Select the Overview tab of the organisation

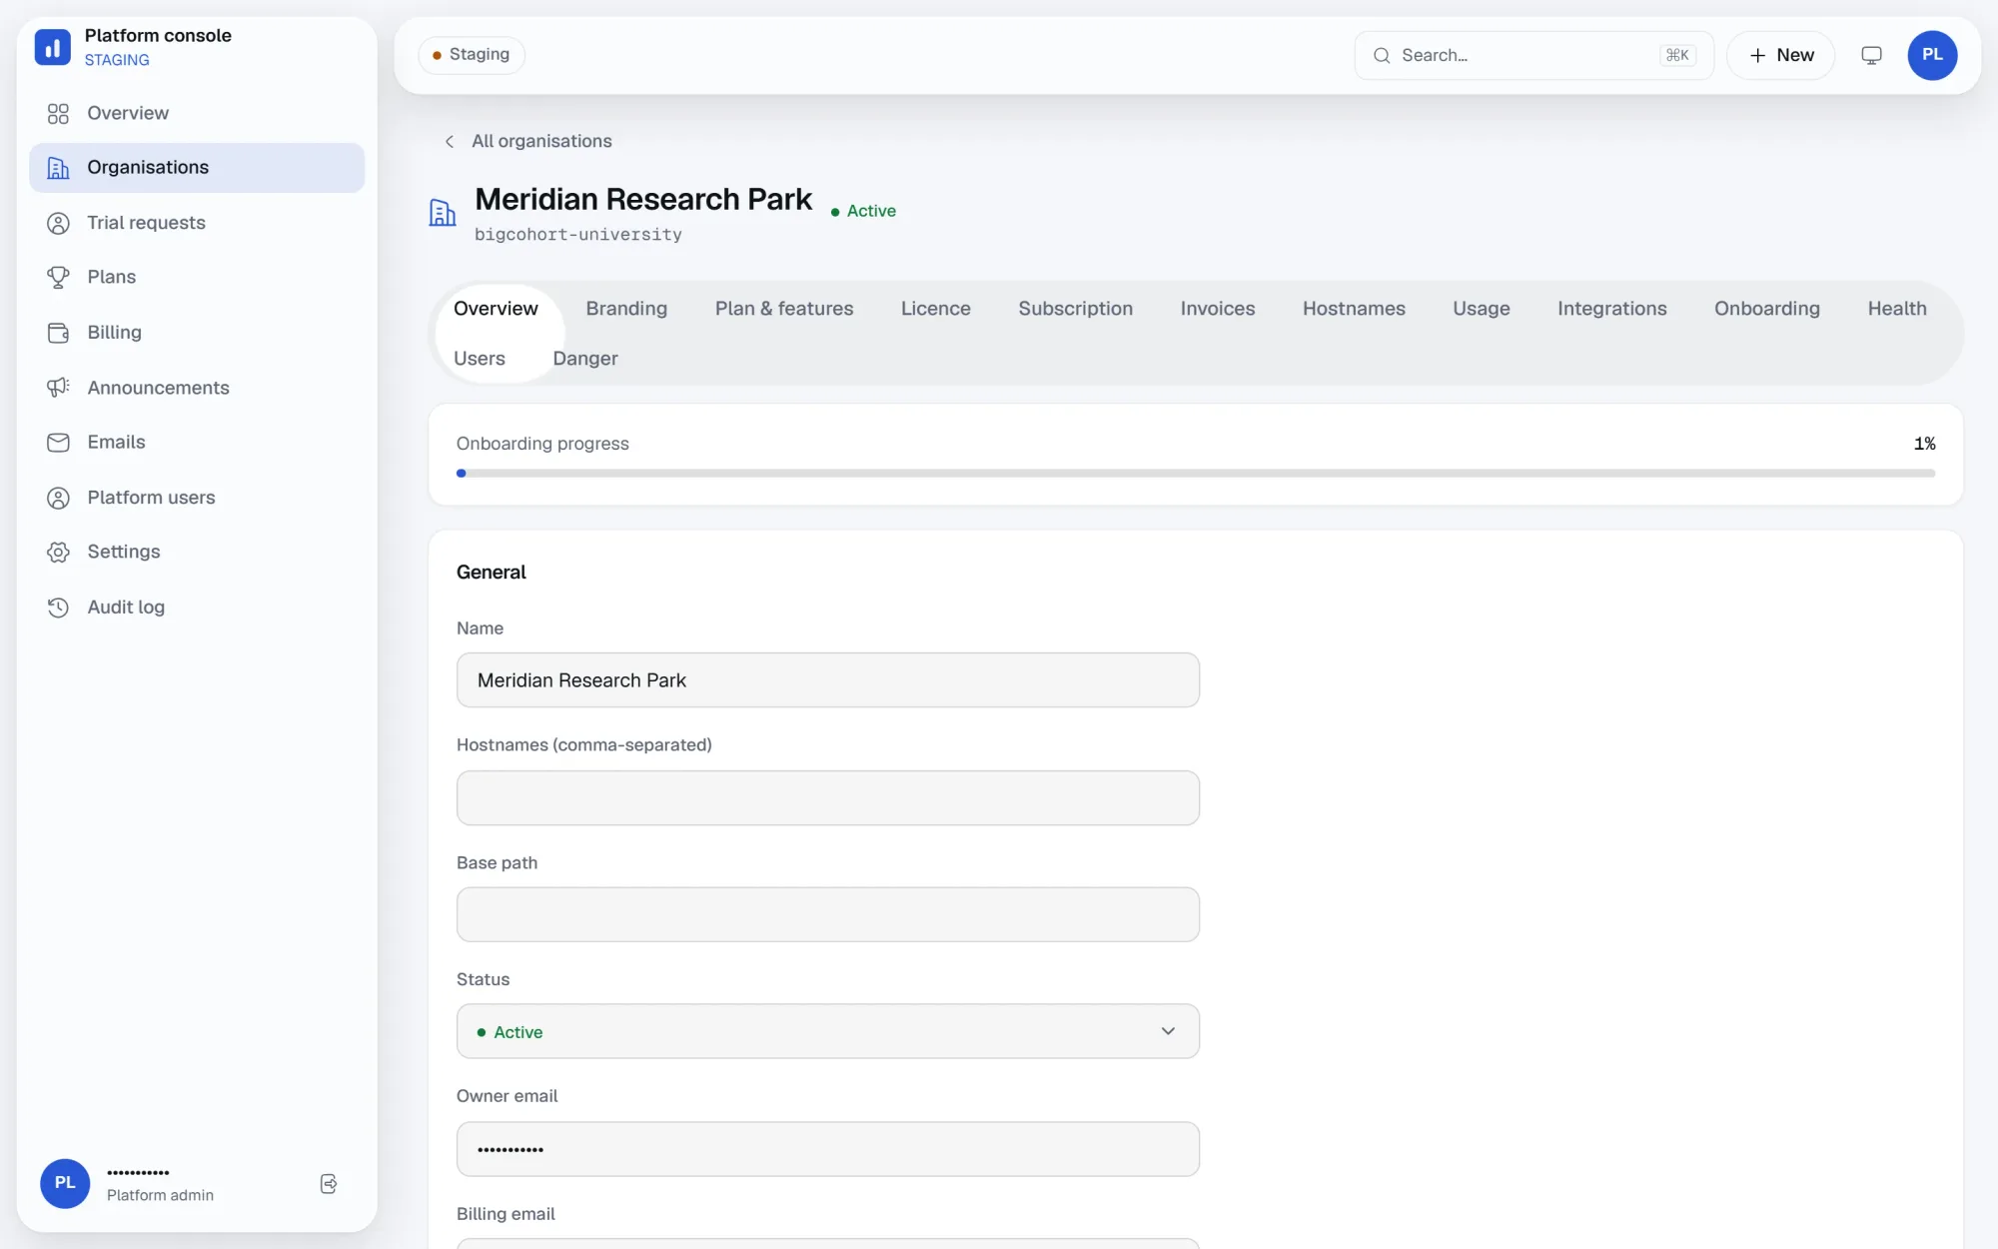(496, 309)
